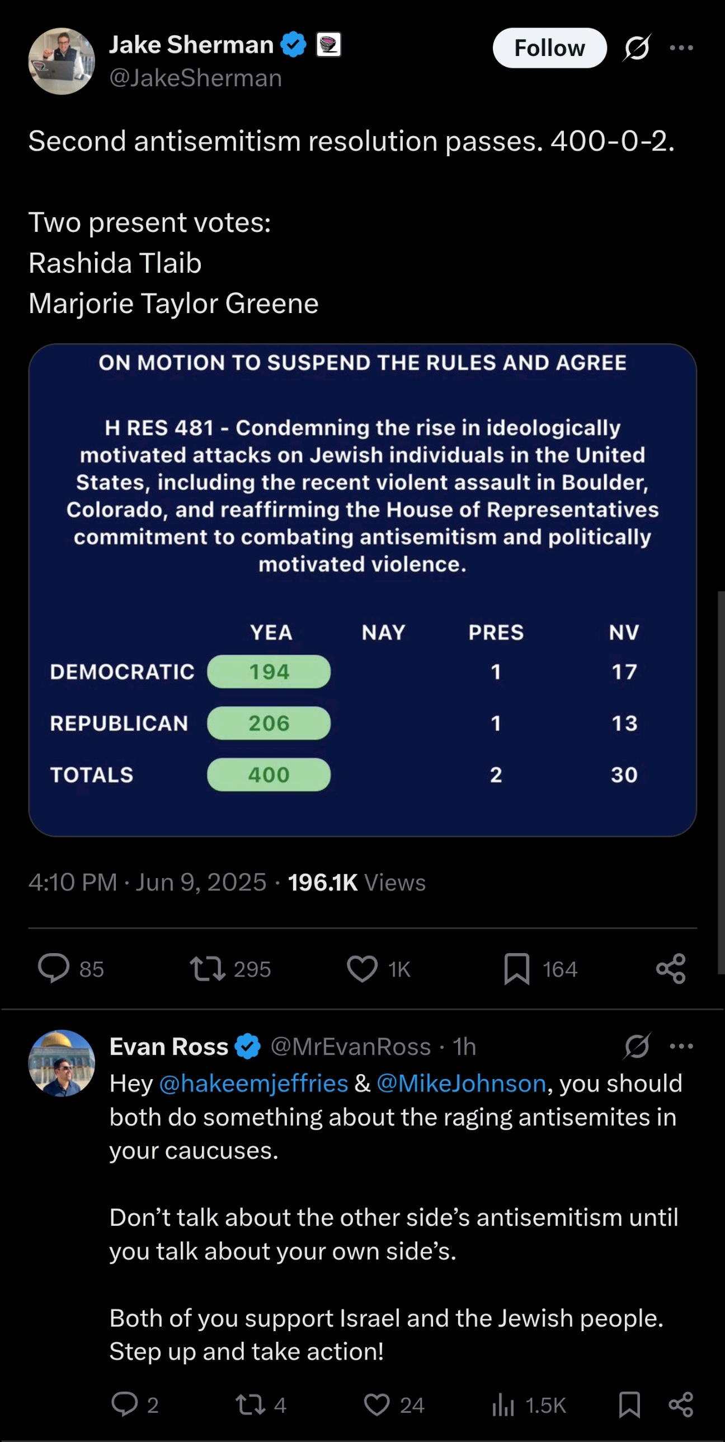Follow Jake Sherman
The height and width of the screenshot is (1442, 725).
click(549, 48)
